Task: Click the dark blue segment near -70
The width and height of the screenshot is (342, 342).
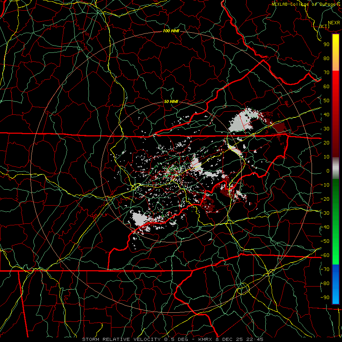Action: point(336,270)
